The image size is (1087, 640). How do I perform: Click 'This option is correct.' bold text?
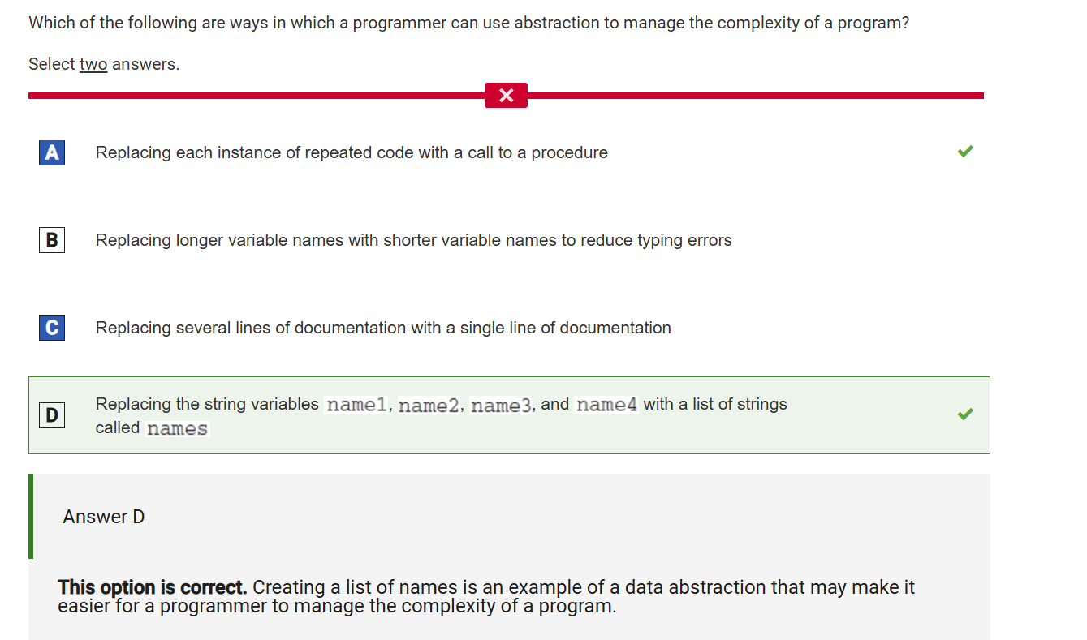click(x=153, y=587)
